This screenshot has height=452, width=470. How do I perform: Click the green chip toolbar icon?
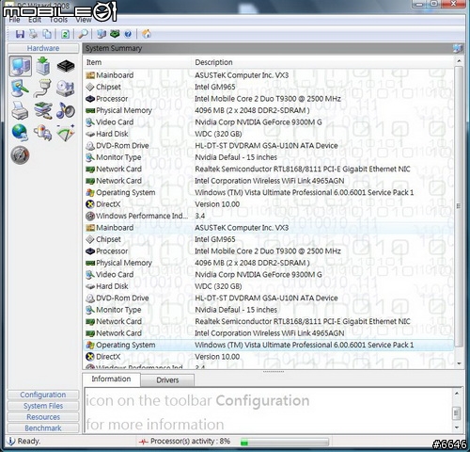(x=115, y=34)
